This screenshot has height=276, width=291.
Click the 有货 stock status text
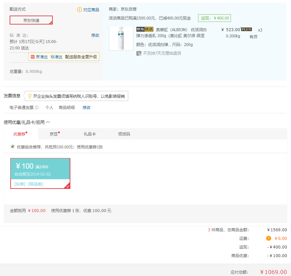pyautogui.click(x=253, y=37)
